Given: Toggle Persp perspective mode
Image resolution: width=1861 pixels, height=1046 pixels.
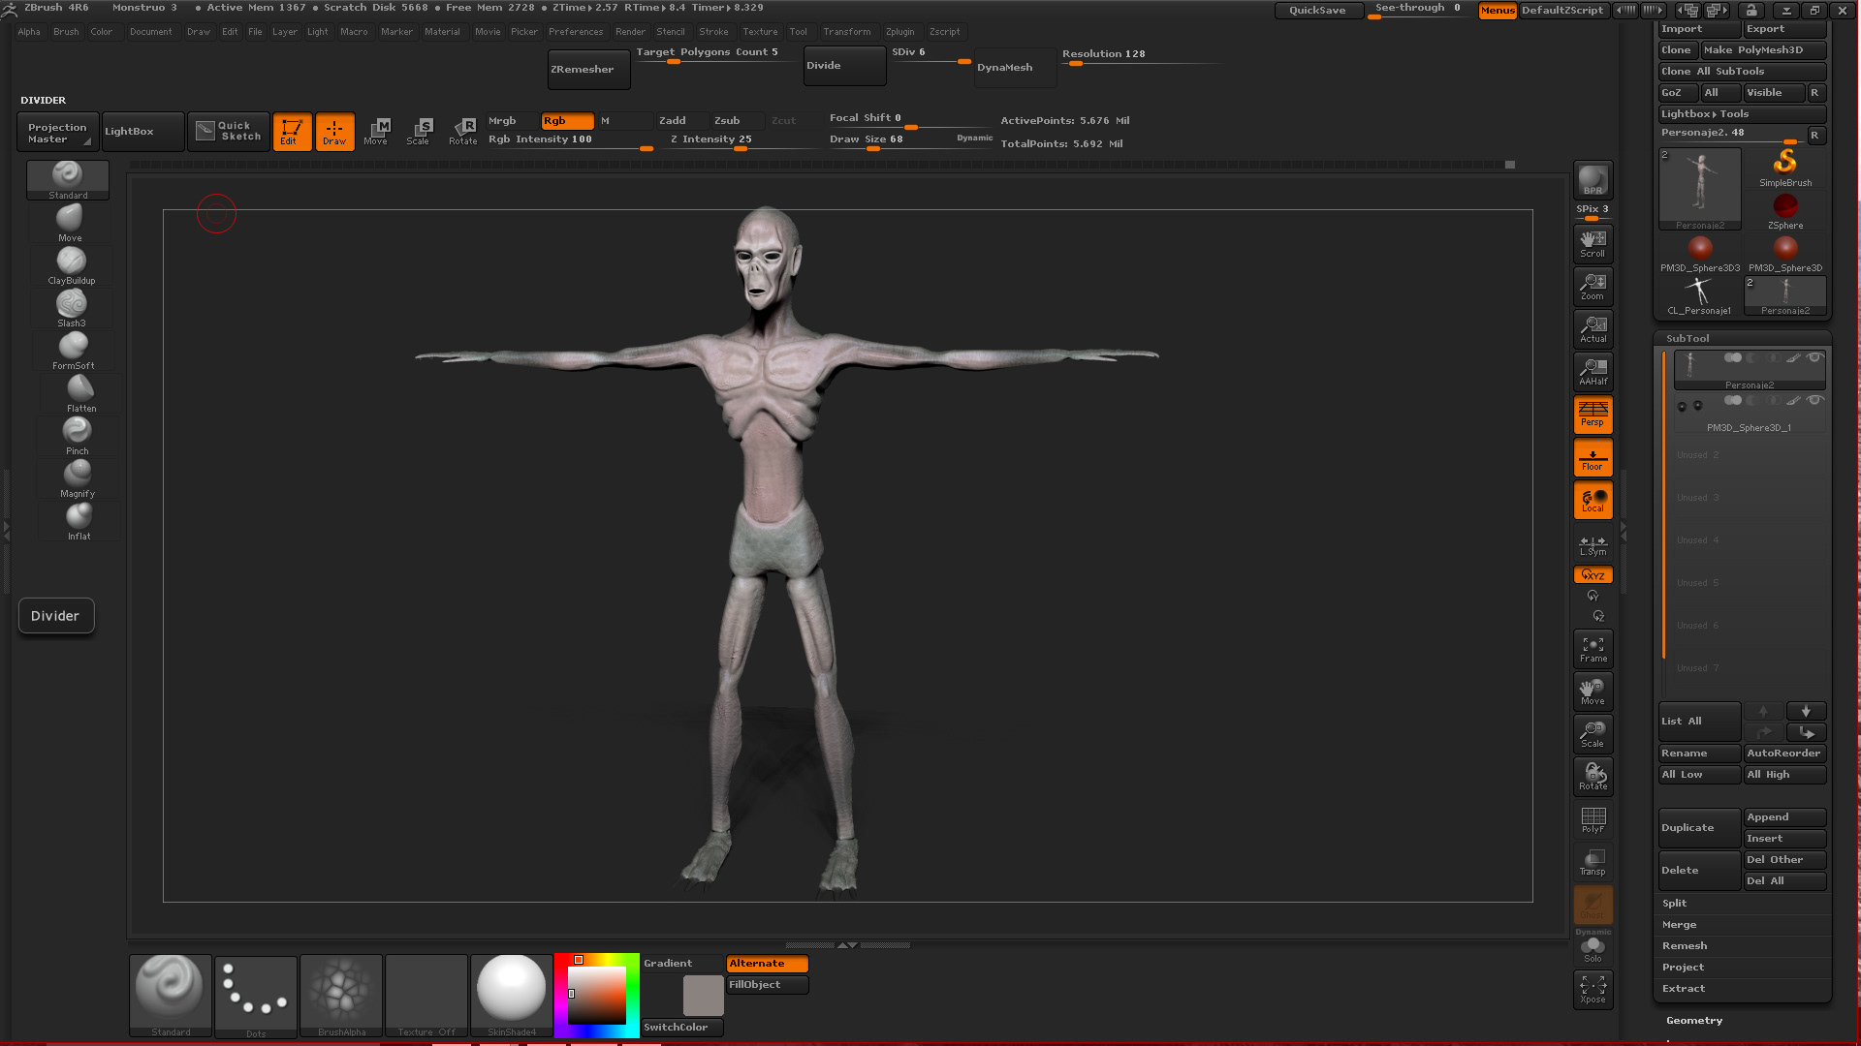Looking at the screenshot, I should pyautogui.click(x=1593, y=414).
